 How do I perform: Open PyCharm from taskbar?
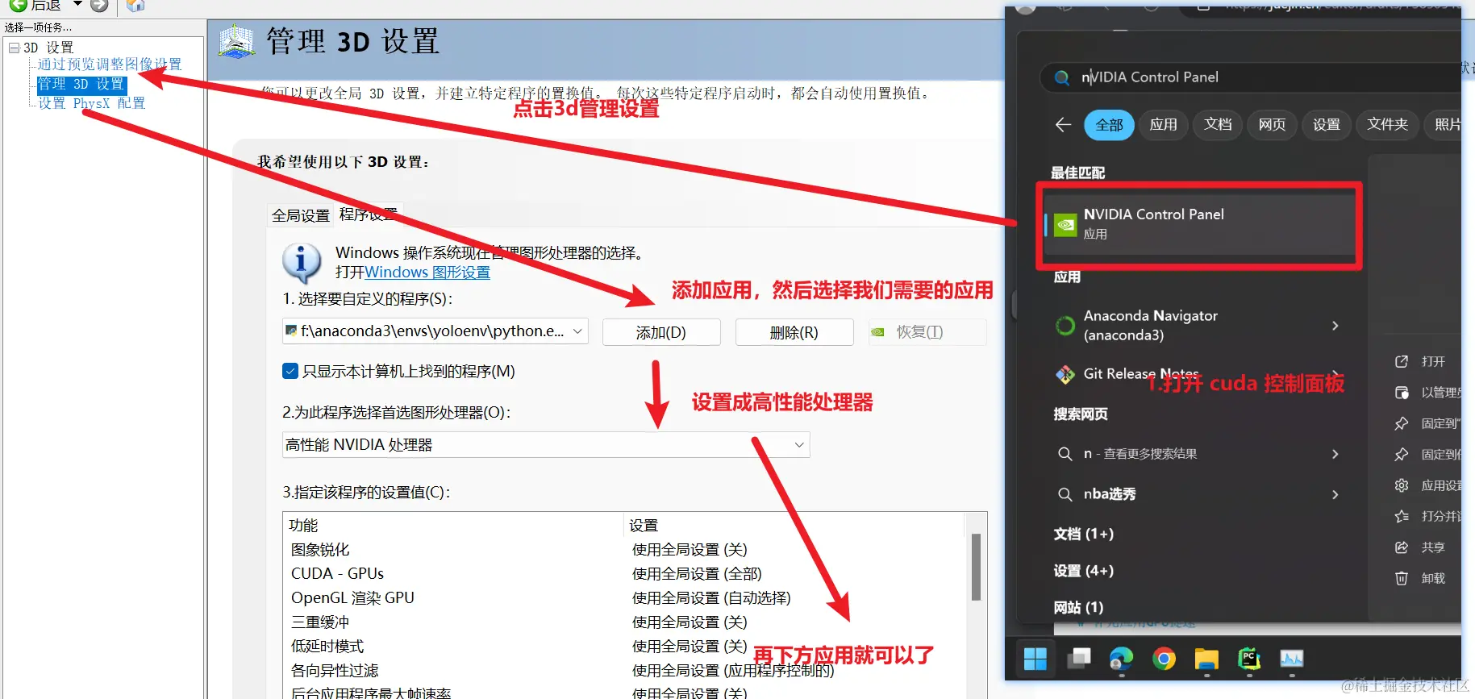point(1249,659)
